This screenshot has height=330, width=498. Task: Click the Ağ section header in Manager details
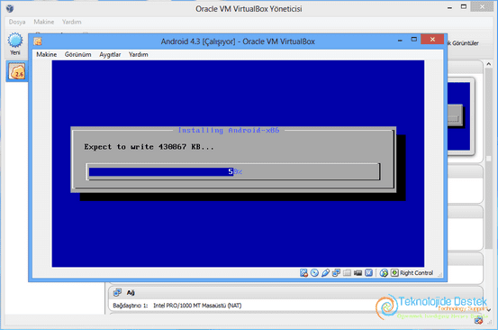295,292
